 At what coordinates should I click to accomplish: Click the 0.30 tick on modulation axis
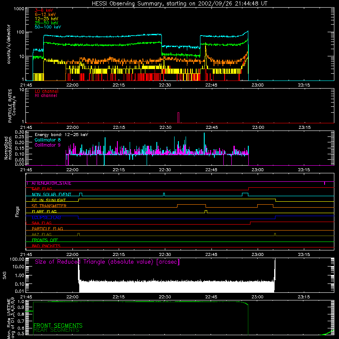[19, 132]
